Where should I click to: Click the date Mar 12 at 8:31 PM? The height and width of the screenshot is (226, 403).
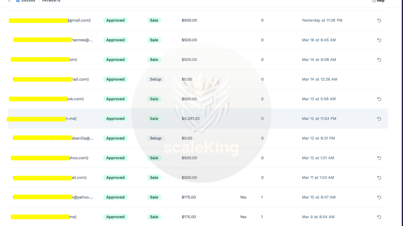point(318,139)
